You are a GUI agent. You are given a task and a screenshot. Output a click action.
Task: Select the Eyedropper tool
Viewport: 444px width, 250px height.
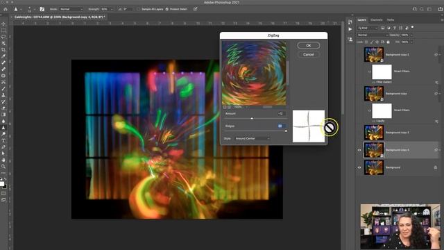(3, 56)
